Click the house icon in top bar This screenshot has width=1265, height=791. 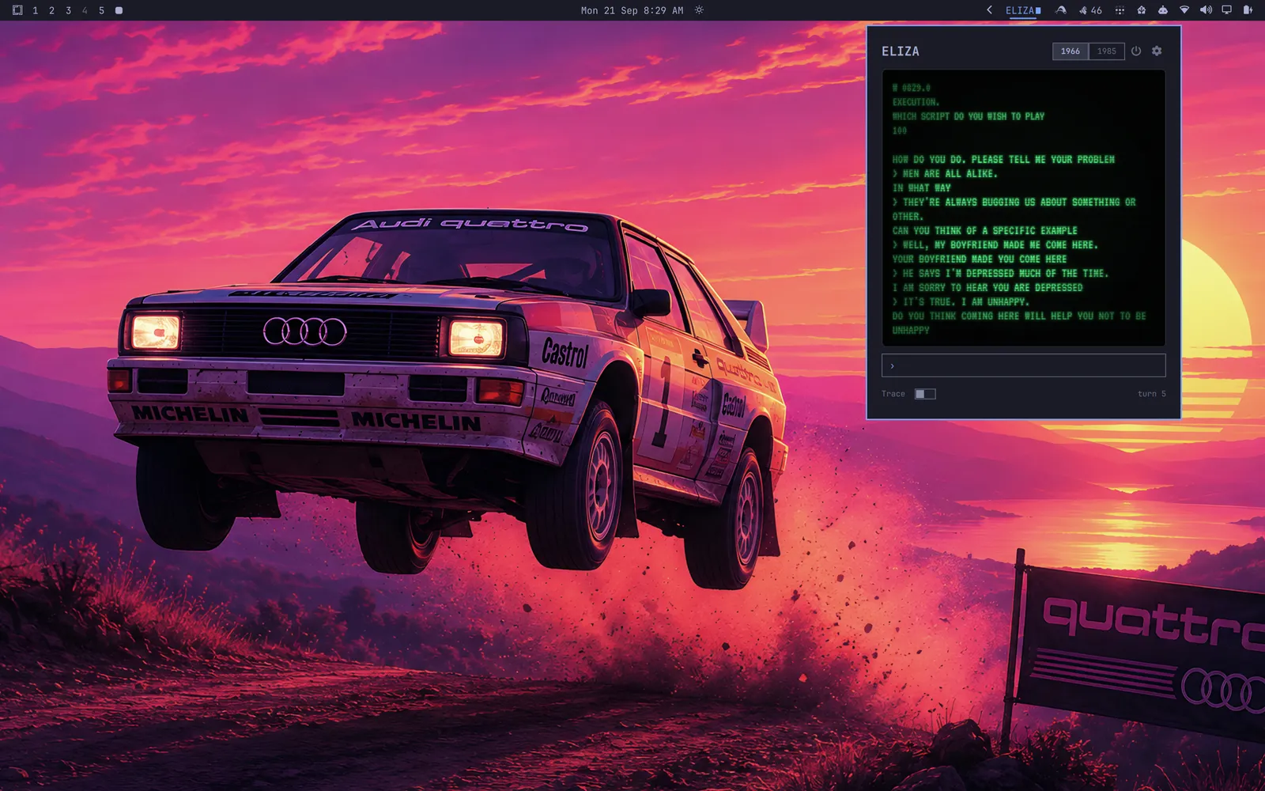coord(1141,10)
